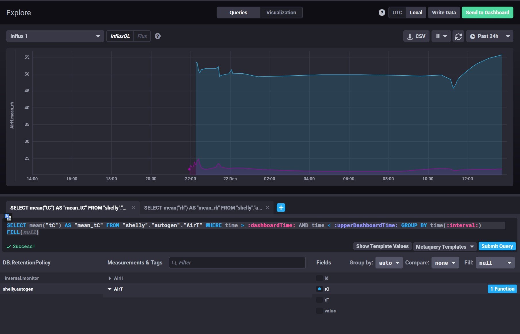Click Show Template Values button

tap(382, 246)
